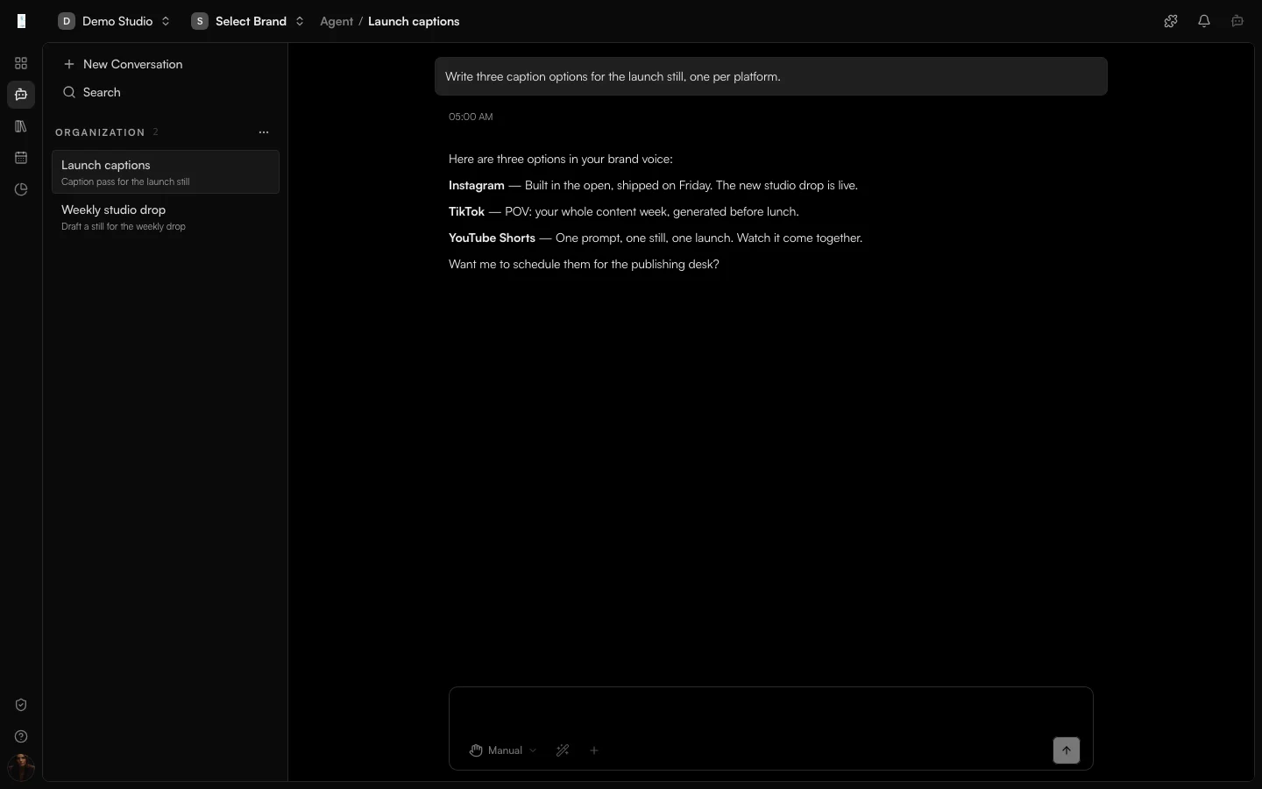Open the Manual mode dropdown
The image size is (1262, 789).
coord(503,750)
